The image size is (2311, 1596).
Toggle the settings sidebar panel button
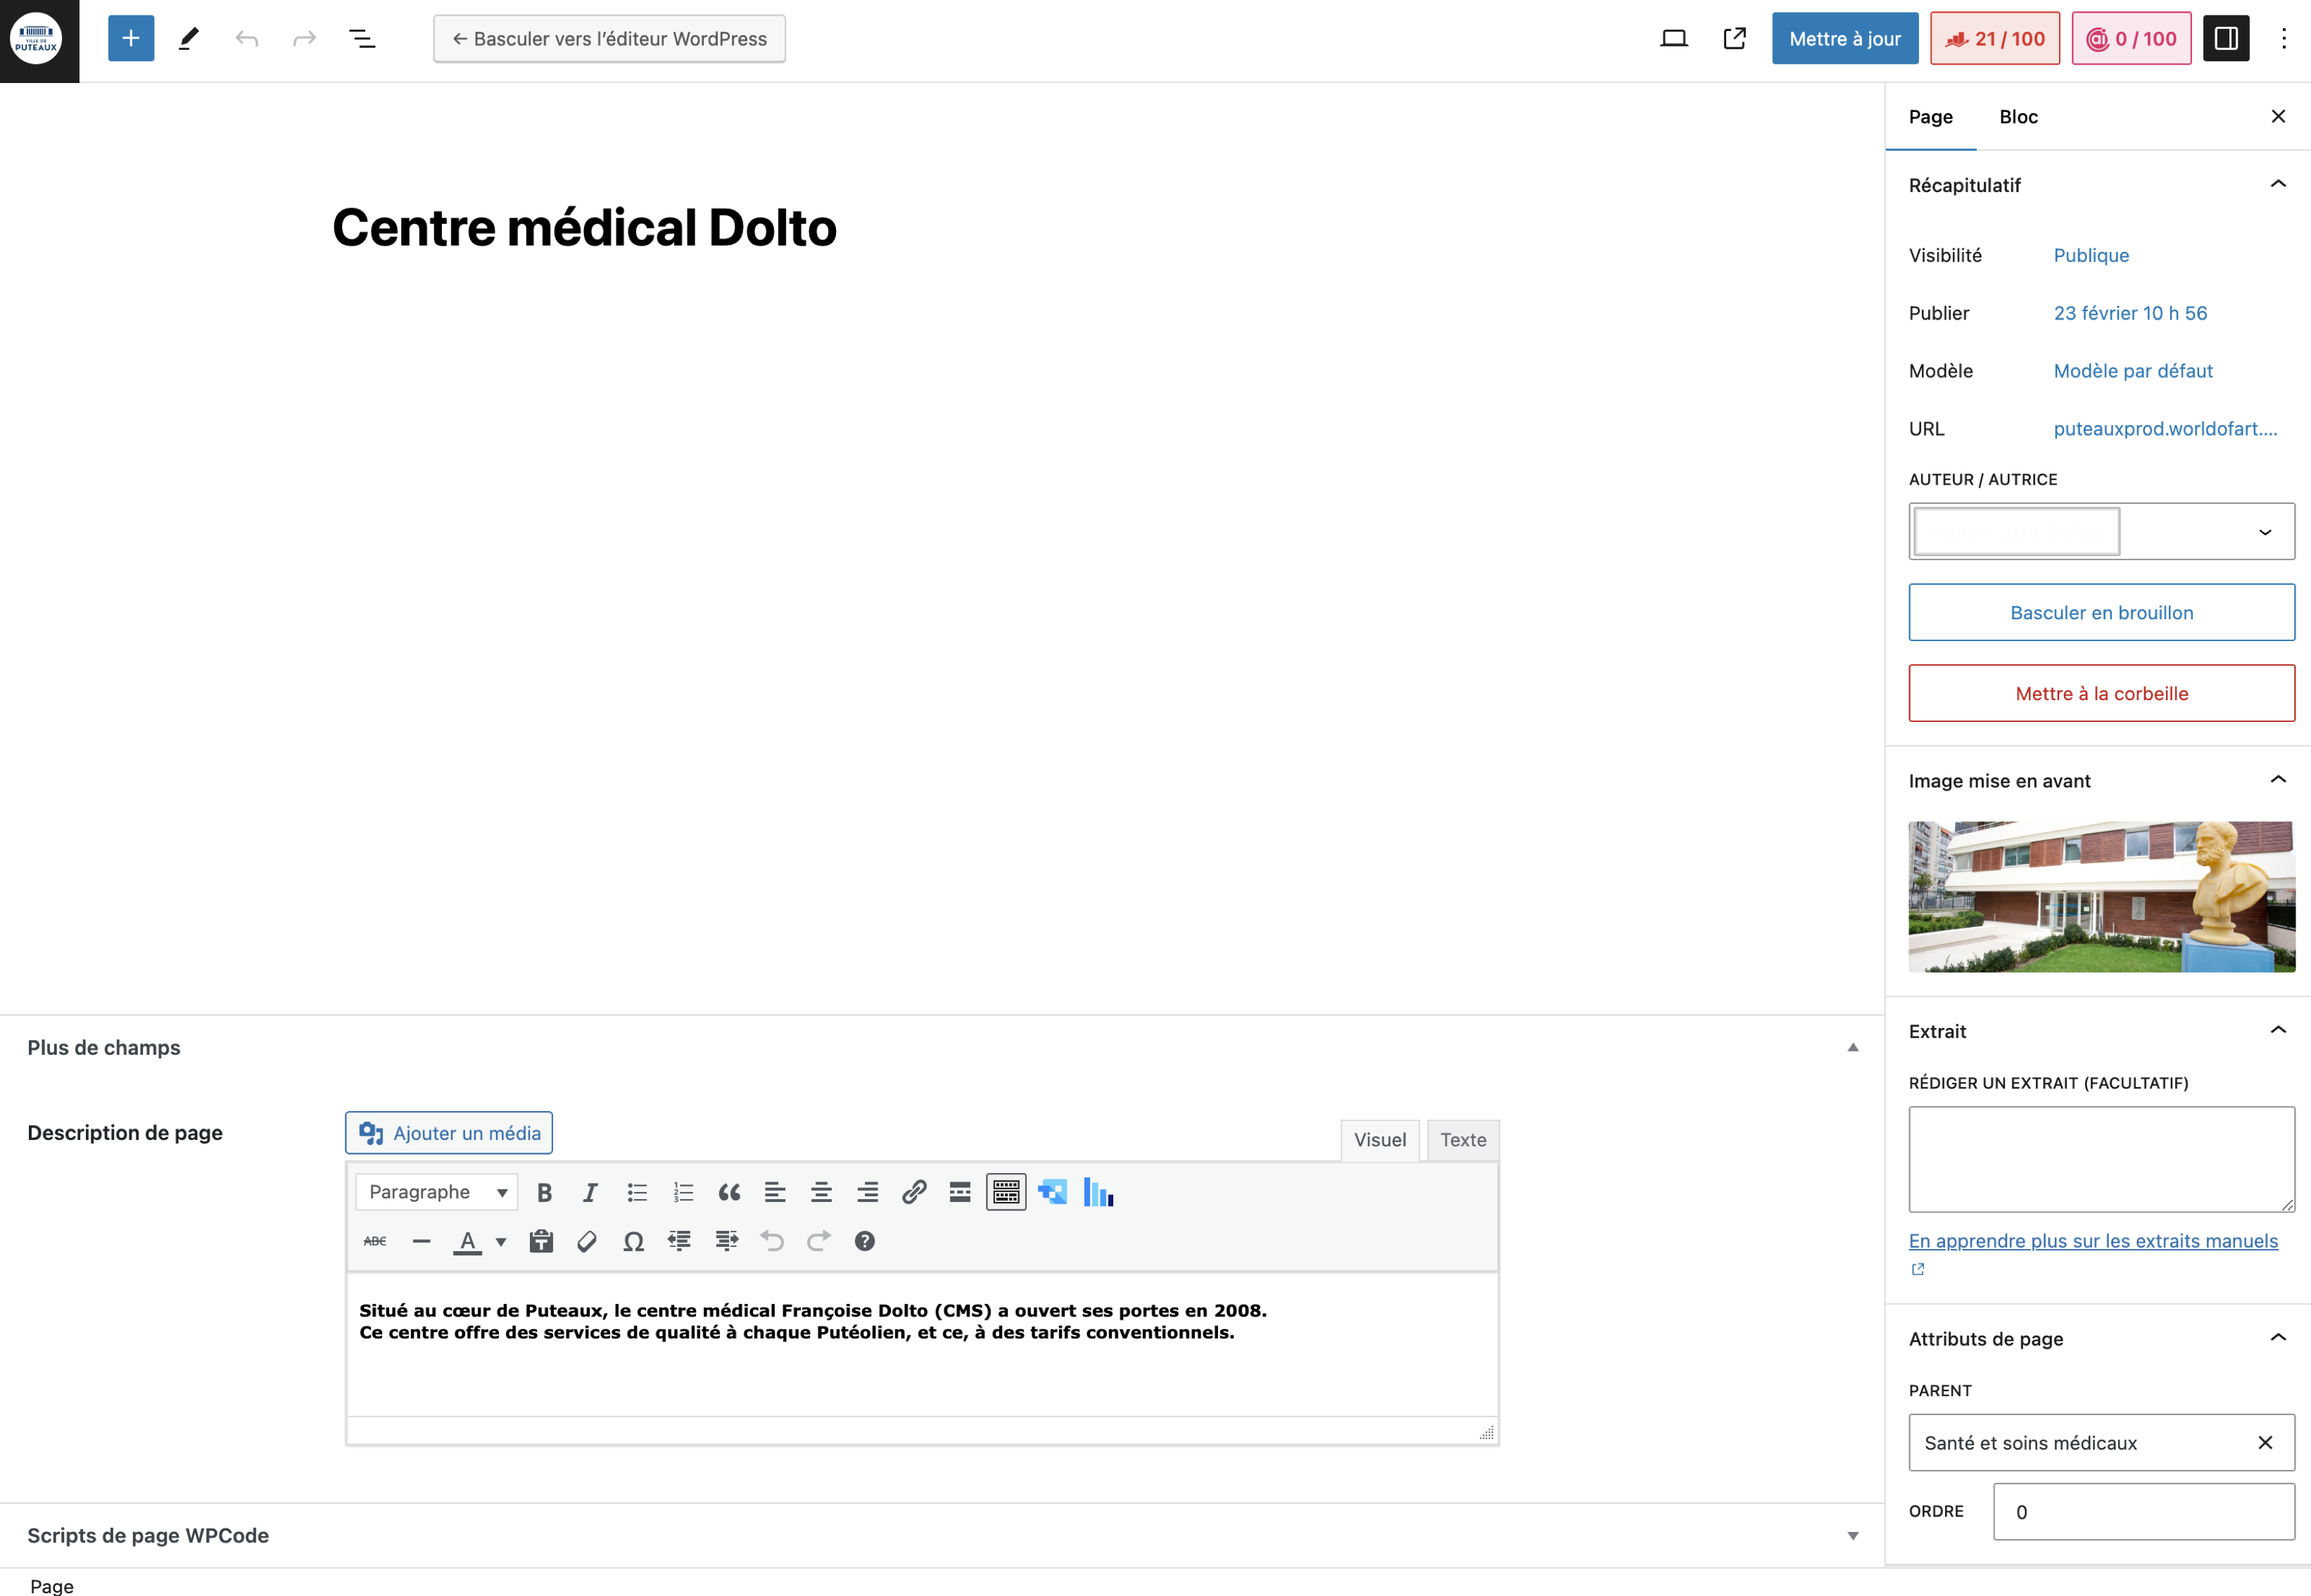(2226, 39)
